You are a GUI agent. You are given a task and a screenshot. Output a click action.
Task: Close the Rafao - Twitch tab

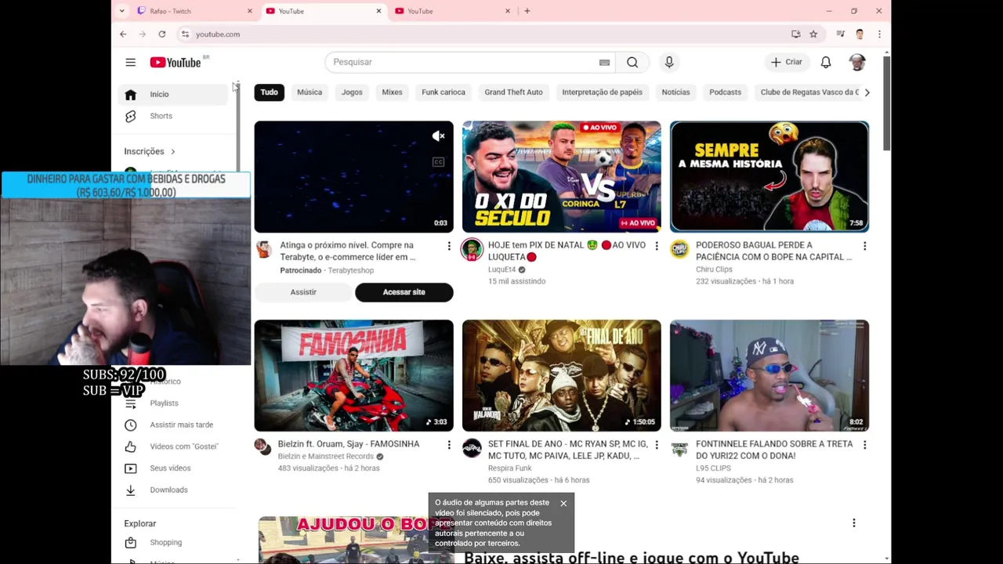(x=250, y=11)
